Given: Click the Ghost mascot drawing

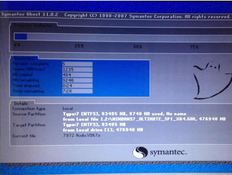Looking at the screenshot, I should pyautogui.click(x=212, y=80).
